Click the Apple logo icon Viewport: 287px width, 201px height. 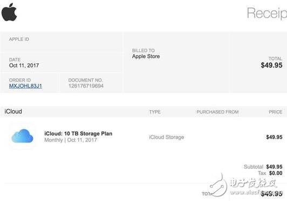9,12
